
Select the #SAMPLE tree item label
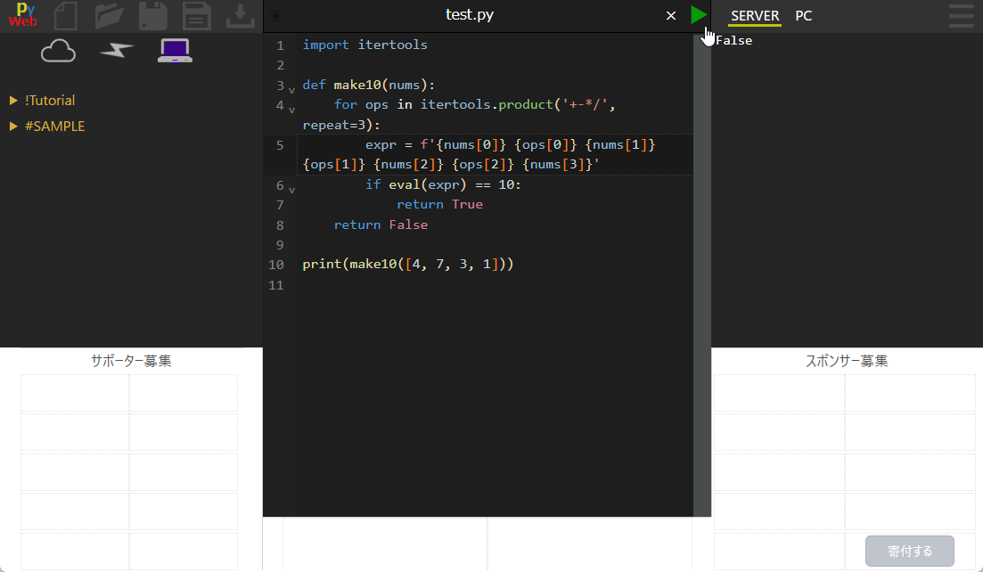(54, 126)
